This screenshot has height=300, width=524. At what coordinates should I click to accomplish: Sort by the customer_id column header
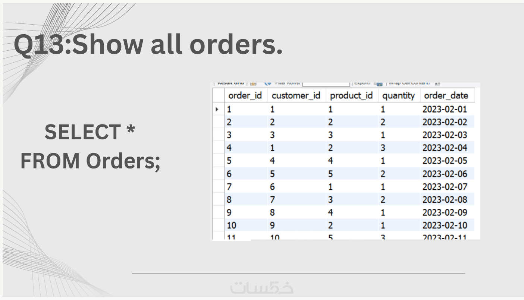pos(296,96)
